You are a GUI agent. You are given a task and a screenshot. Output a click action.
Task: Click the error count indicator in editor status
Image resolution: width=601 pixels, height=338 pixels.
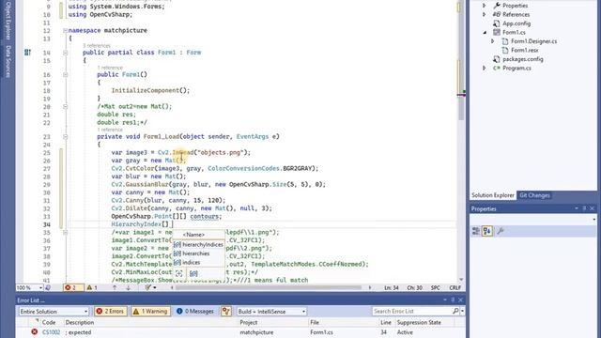pos(73,288)
